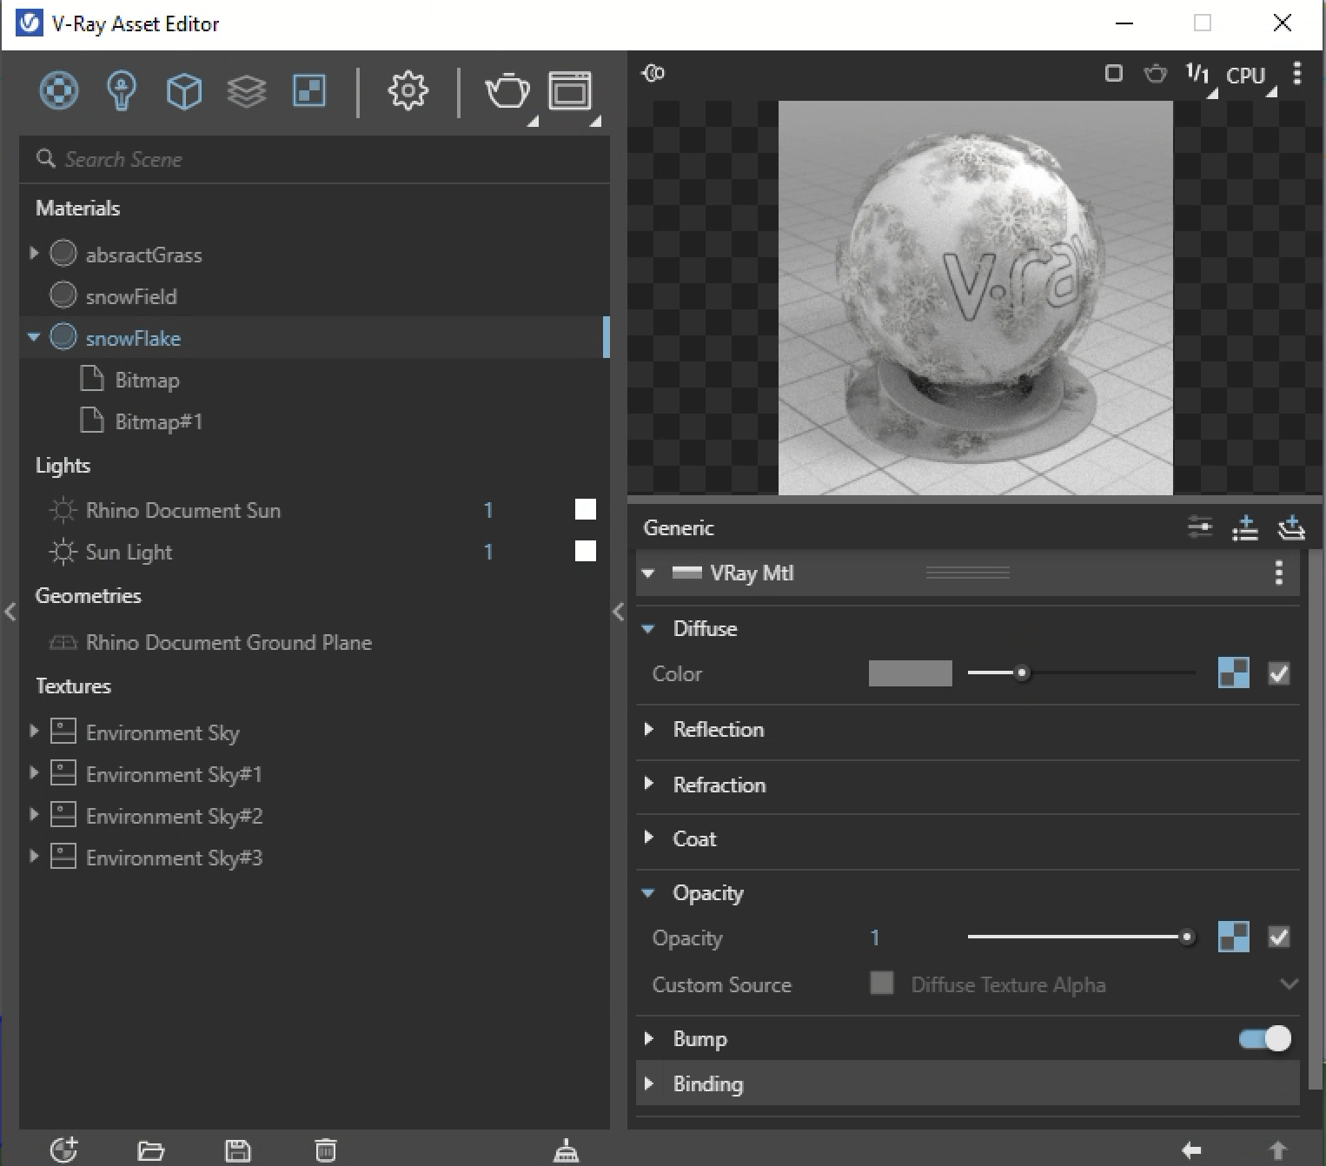The width and height of the screenshot is (1326, 1166).
Task: Delete the selected asset with trash icon
Action: click(x=325, y=1150)
